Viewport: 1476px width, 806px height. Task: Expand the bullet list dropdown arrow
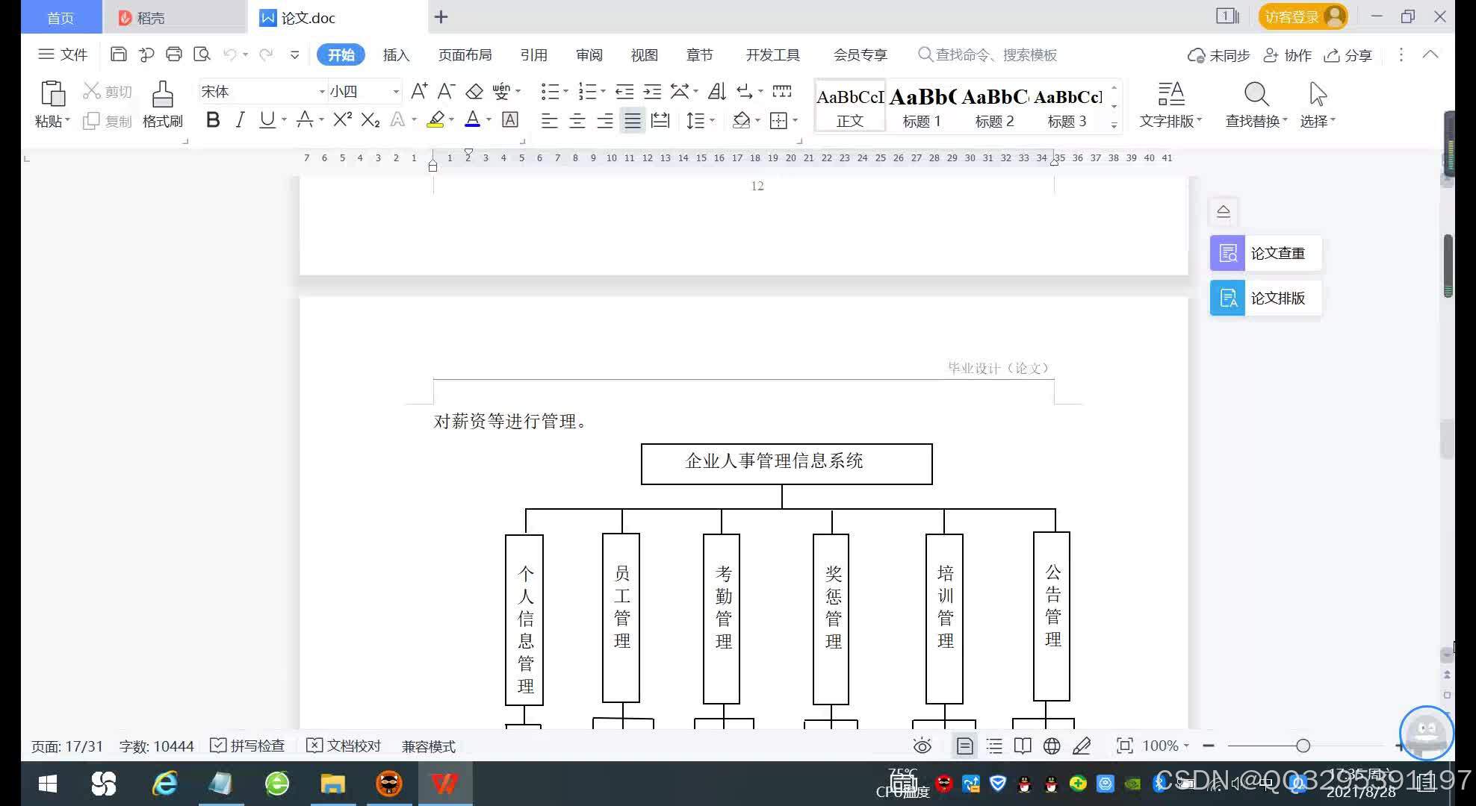pyautogui.click(x=565, y=91)
